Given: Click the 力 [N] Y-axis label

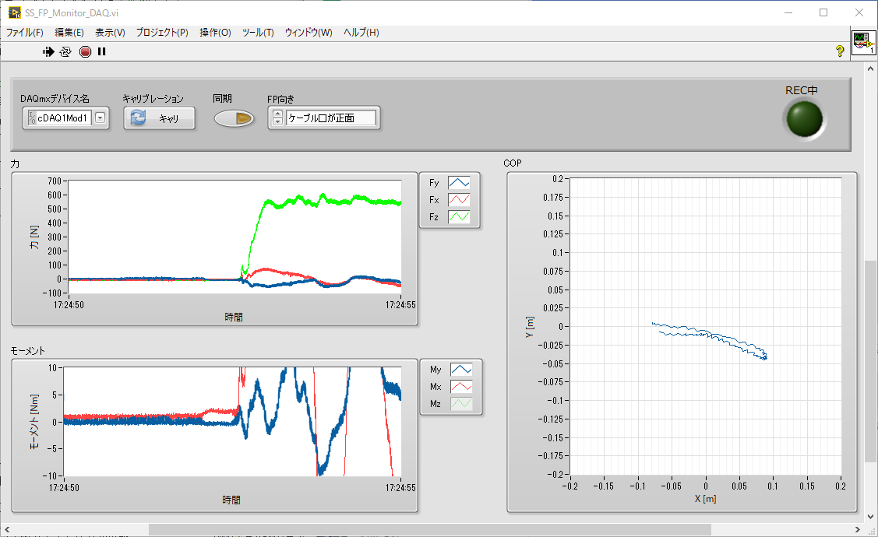Looking at the screenshot, I should (34, 237).
